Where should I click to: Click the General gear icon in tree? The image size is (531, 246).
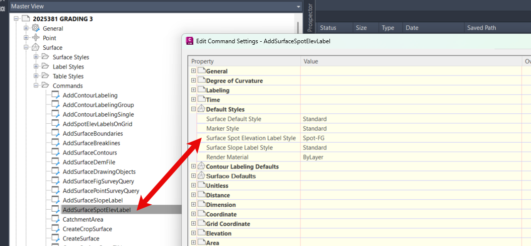pyautogui.click(x=36, y=28)
